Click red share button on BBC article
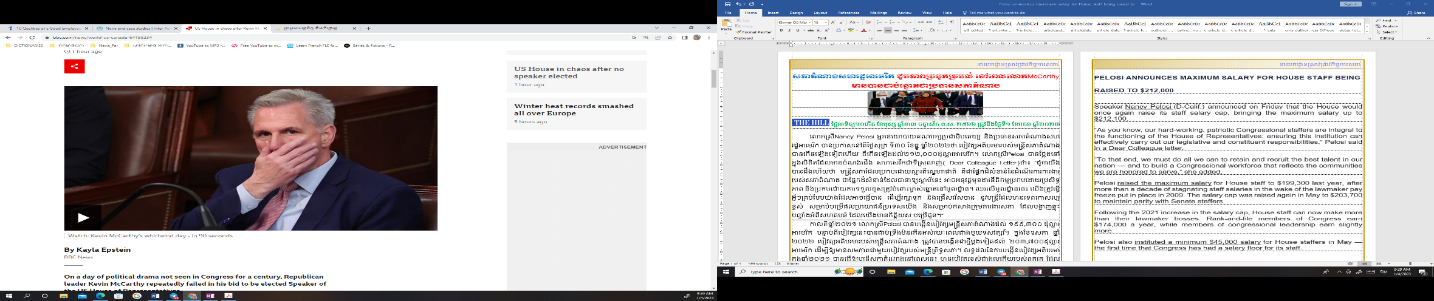 coord(75,67)
